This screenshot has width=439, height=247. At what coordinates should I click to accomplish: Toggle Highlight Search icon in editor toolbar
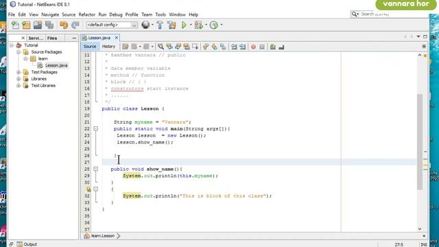tap(187, 47)
